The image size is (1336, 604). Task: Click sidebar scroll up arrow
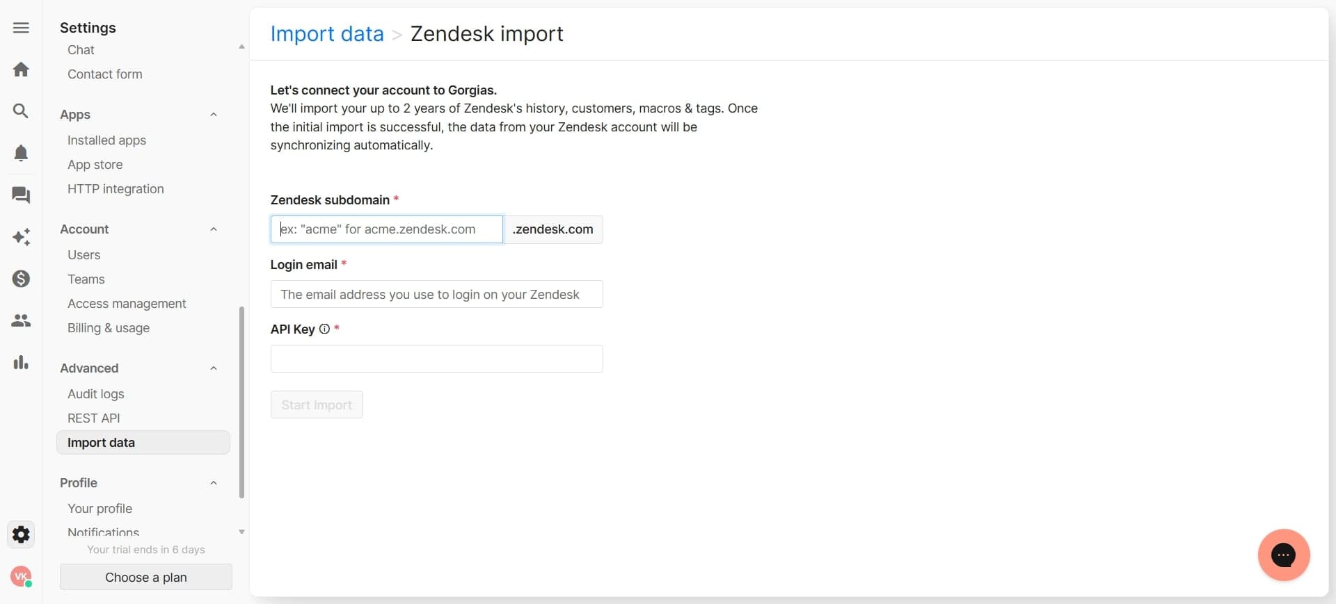pos(241,47)
